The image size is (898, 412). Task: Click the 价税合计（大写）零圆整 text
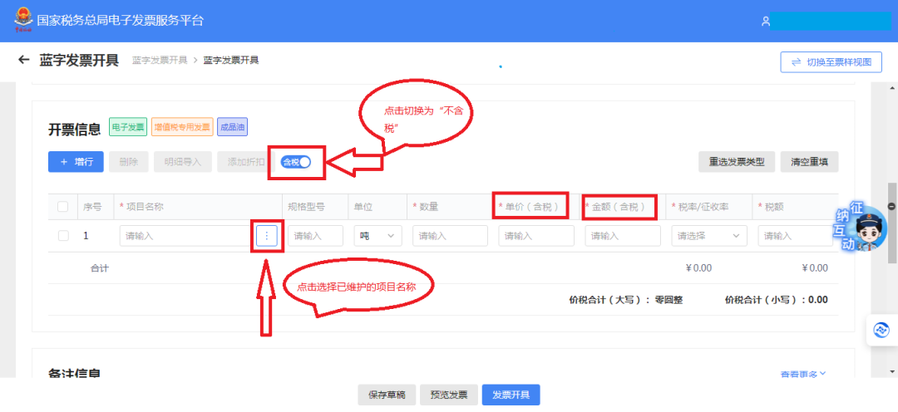[x=626, y=299]
